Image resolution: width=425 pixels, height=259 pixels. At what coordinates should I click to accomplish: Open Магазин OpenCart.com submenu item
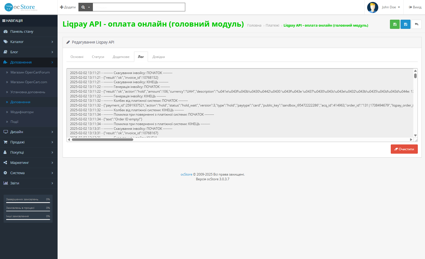pos(29,82)
